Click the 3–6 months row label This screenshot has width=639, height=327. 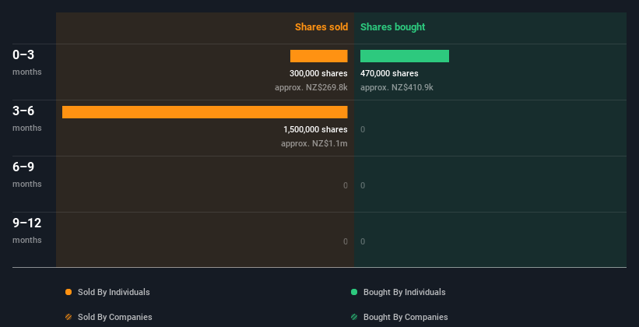point(27,118)
